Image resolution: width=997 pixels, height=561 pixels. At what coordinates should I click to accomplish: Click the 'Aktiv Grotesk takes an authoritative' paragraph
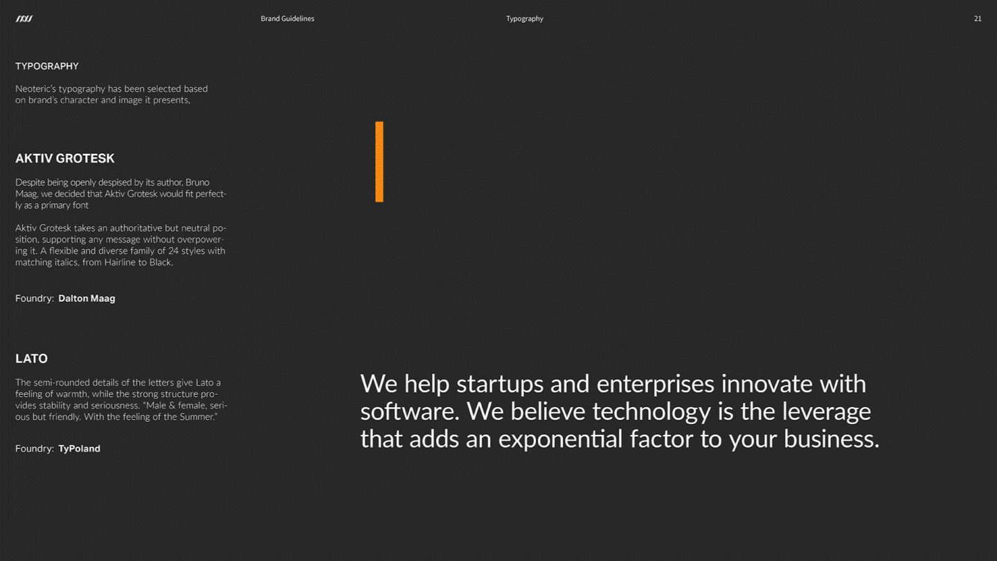point(120,245)
